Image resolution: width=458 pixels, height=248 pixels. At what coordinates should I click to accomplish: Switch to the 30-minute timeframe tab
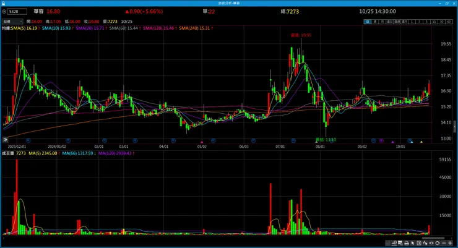tap(442, 22)
